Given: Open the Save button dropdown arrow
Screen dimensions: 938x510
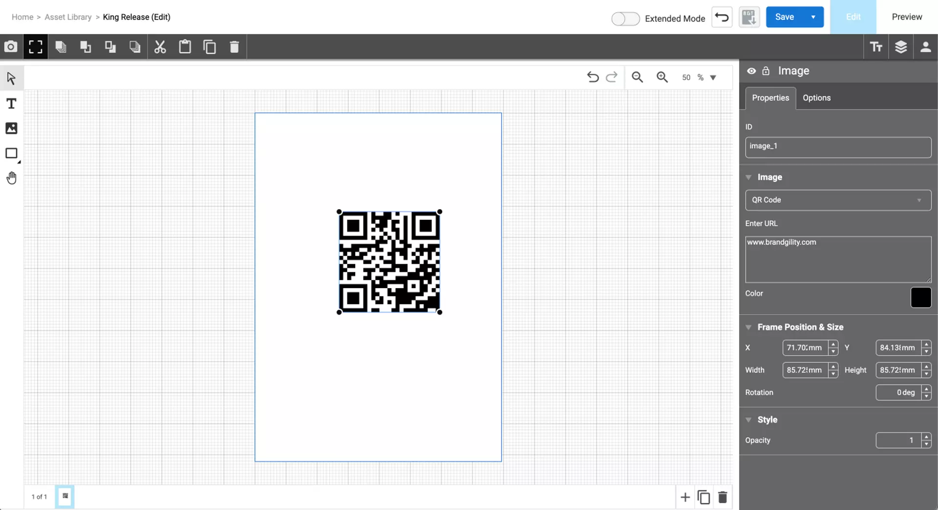Looking at the screenshot, I should pyautogui.click(x=813, y=17).
